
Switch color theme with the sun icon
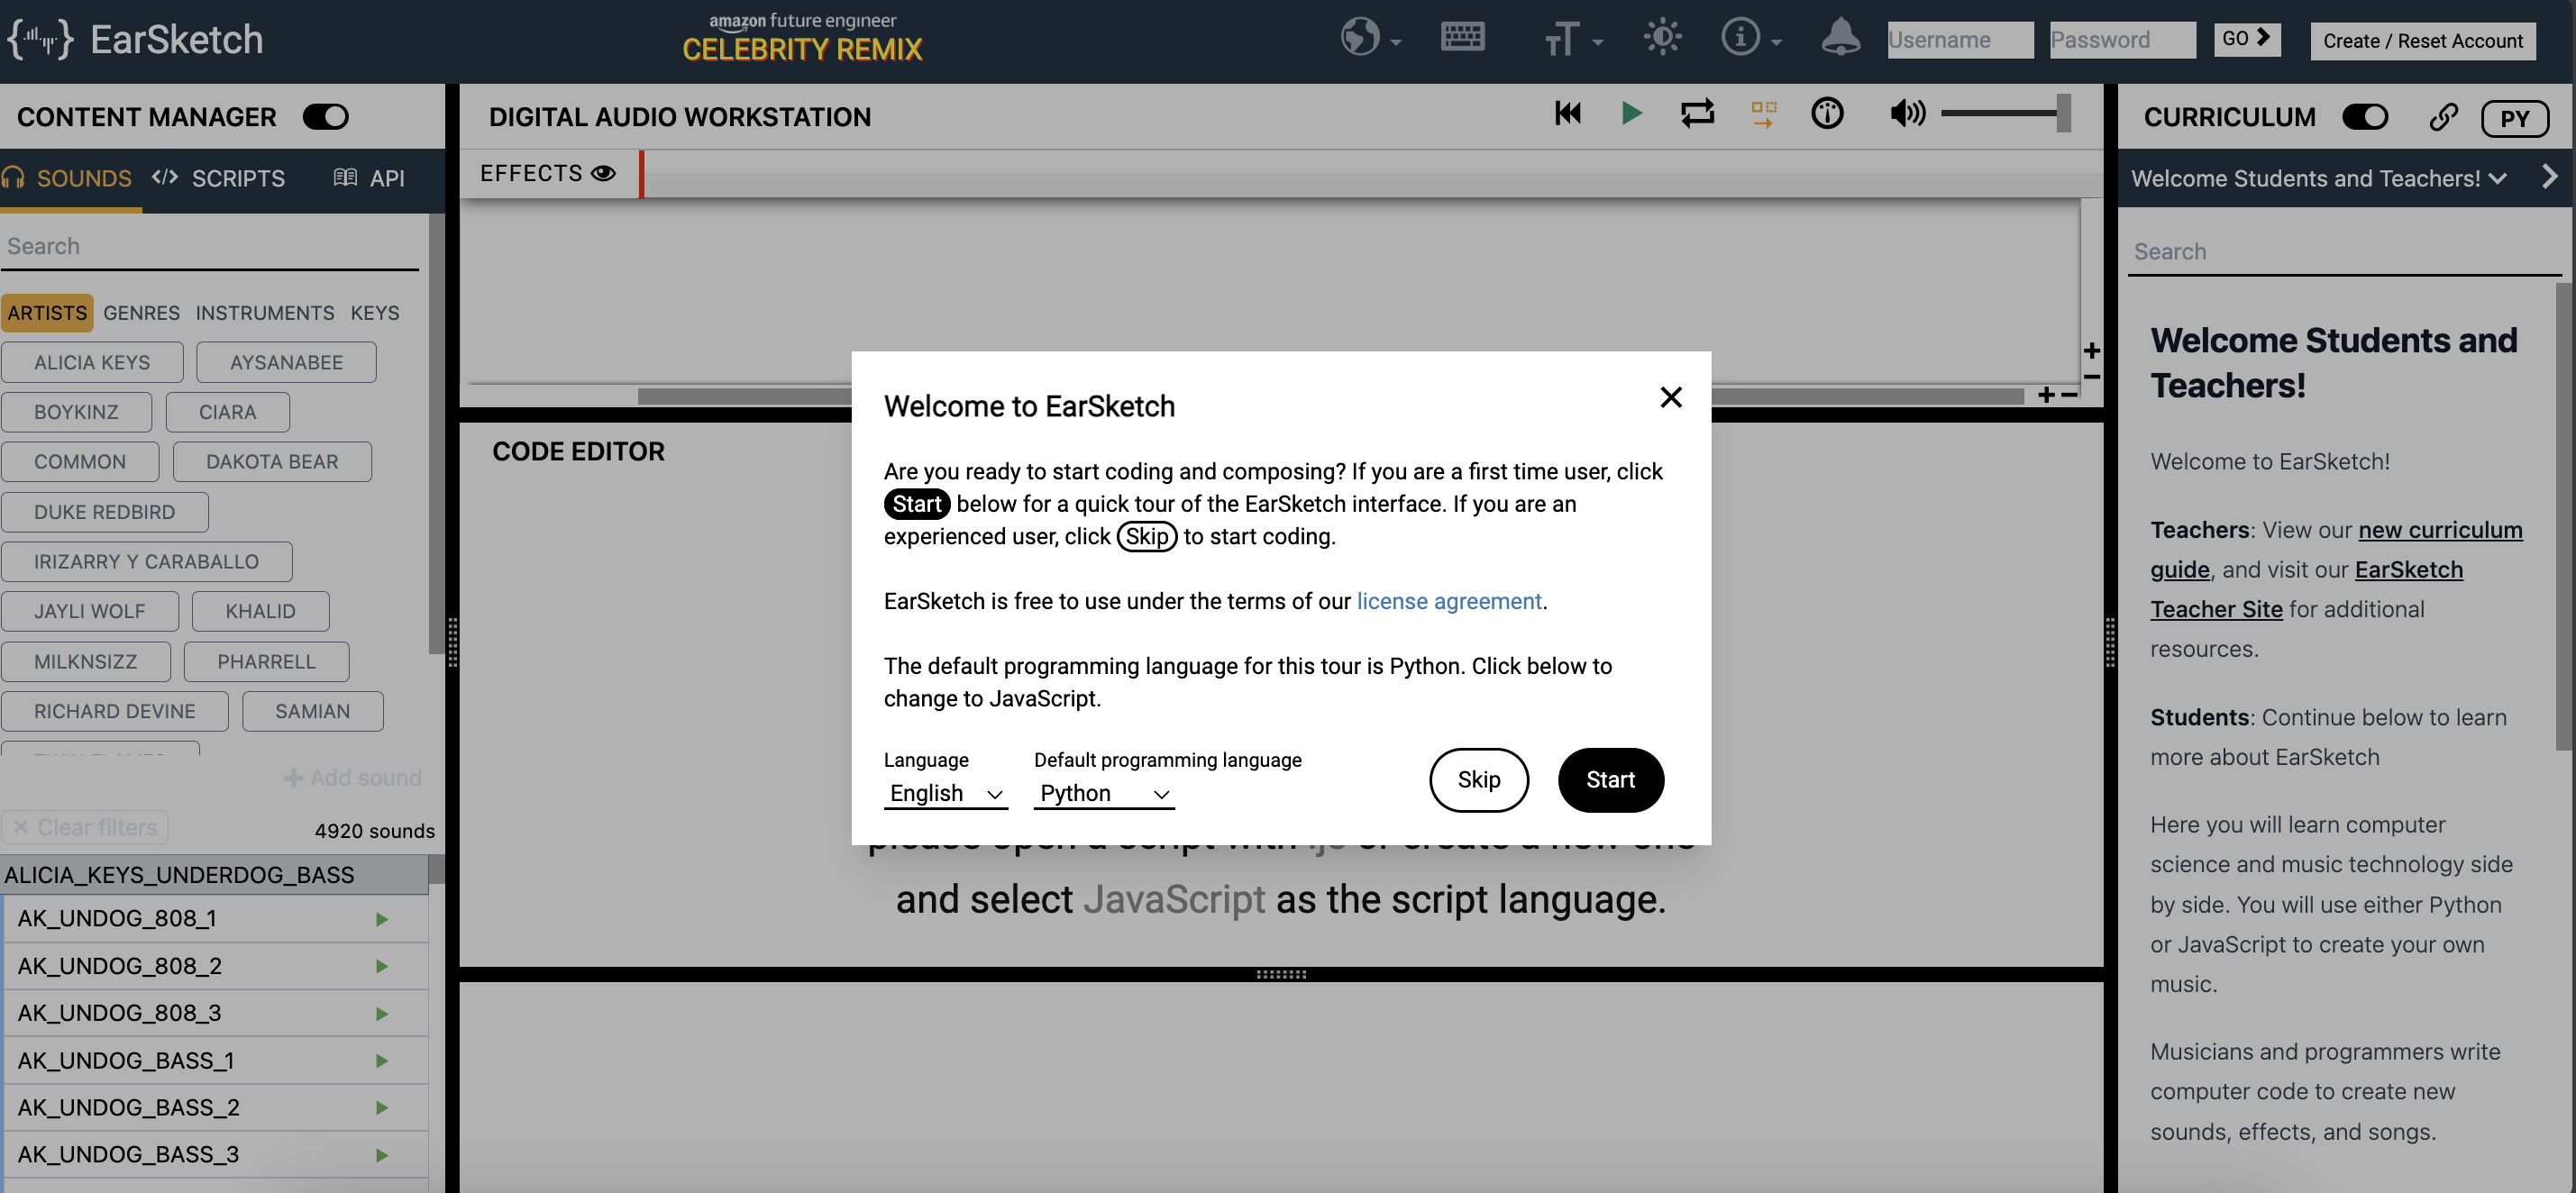1662,38
